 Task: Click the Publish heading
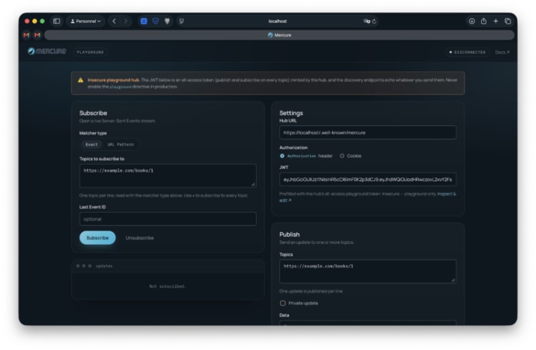pyautogui.click(x=289, y=235)
